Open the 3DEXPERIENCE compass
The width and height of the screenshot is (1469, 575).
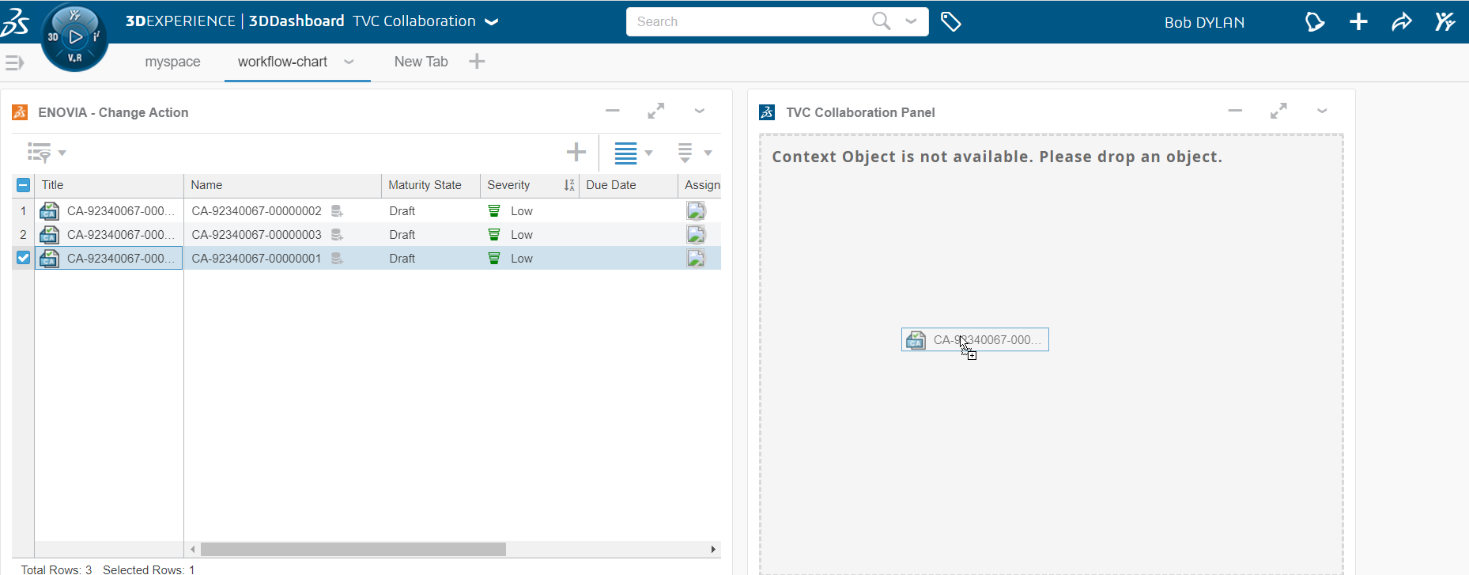click(74, 37)
